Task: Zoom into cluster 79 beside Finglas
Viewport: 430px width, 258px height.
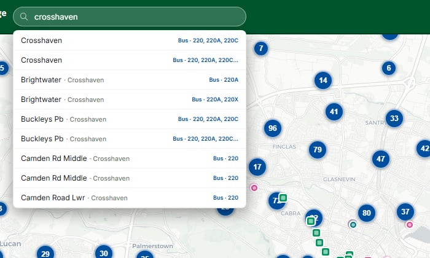Action: click(x=318, y=149)
